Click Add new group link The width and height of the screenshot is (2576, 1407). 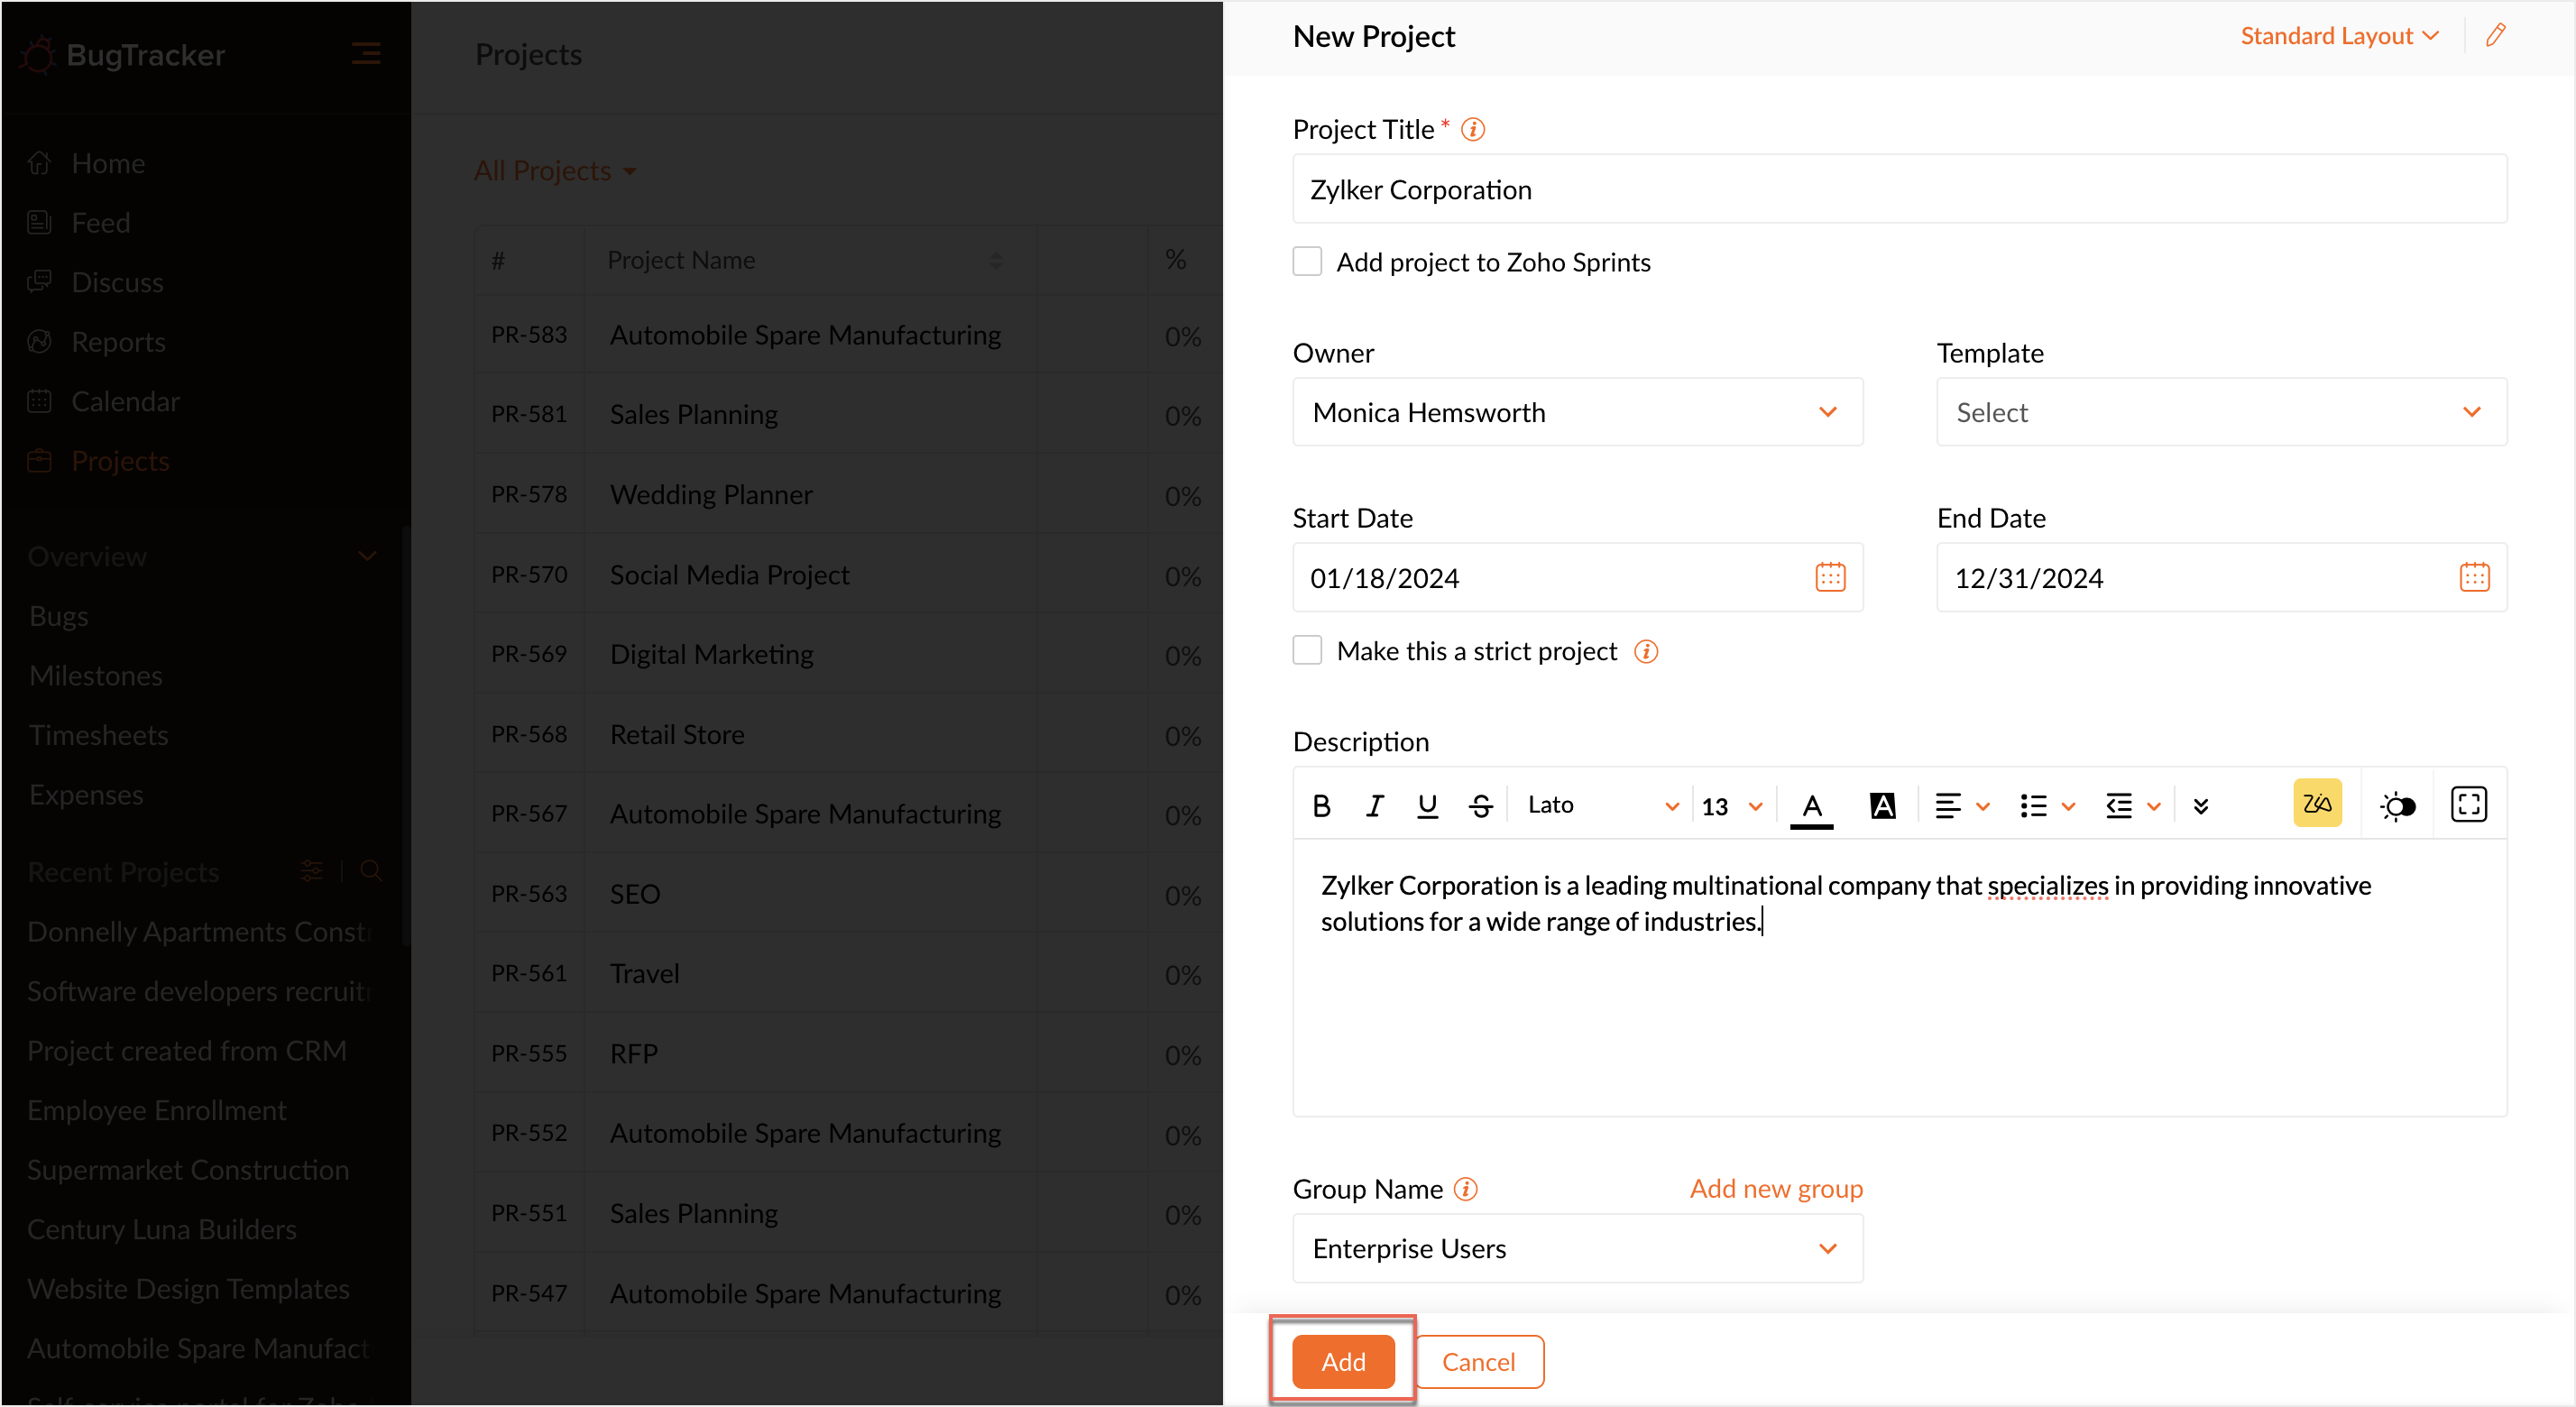1776,1189
